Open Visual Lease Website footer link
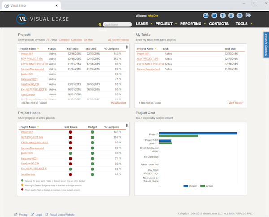This screenshot has width=269, height=217. (x=62, y=215)
